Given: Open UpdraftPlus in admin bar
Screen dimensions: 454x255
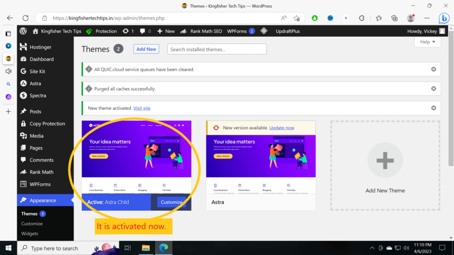Looking at the screenshot, I should click(x=288, y=31).
